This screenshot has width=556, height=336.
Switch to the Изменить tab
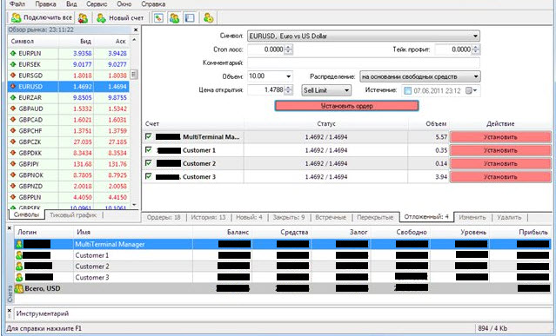pos(472,217)
